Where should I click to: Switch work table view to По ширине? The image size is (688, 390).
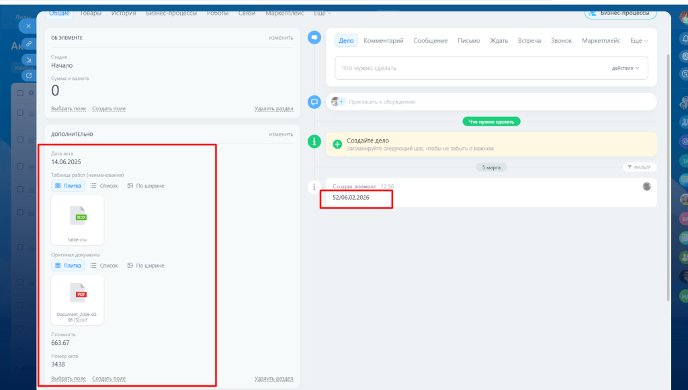click(x=146, y=186)
